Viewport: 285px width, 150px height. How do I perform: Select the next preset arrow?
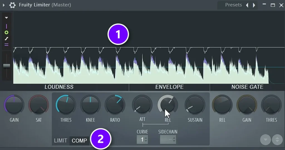[x=254, y=5]
